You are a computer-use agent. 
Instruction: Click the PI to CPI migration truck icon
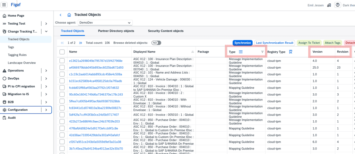4,86
